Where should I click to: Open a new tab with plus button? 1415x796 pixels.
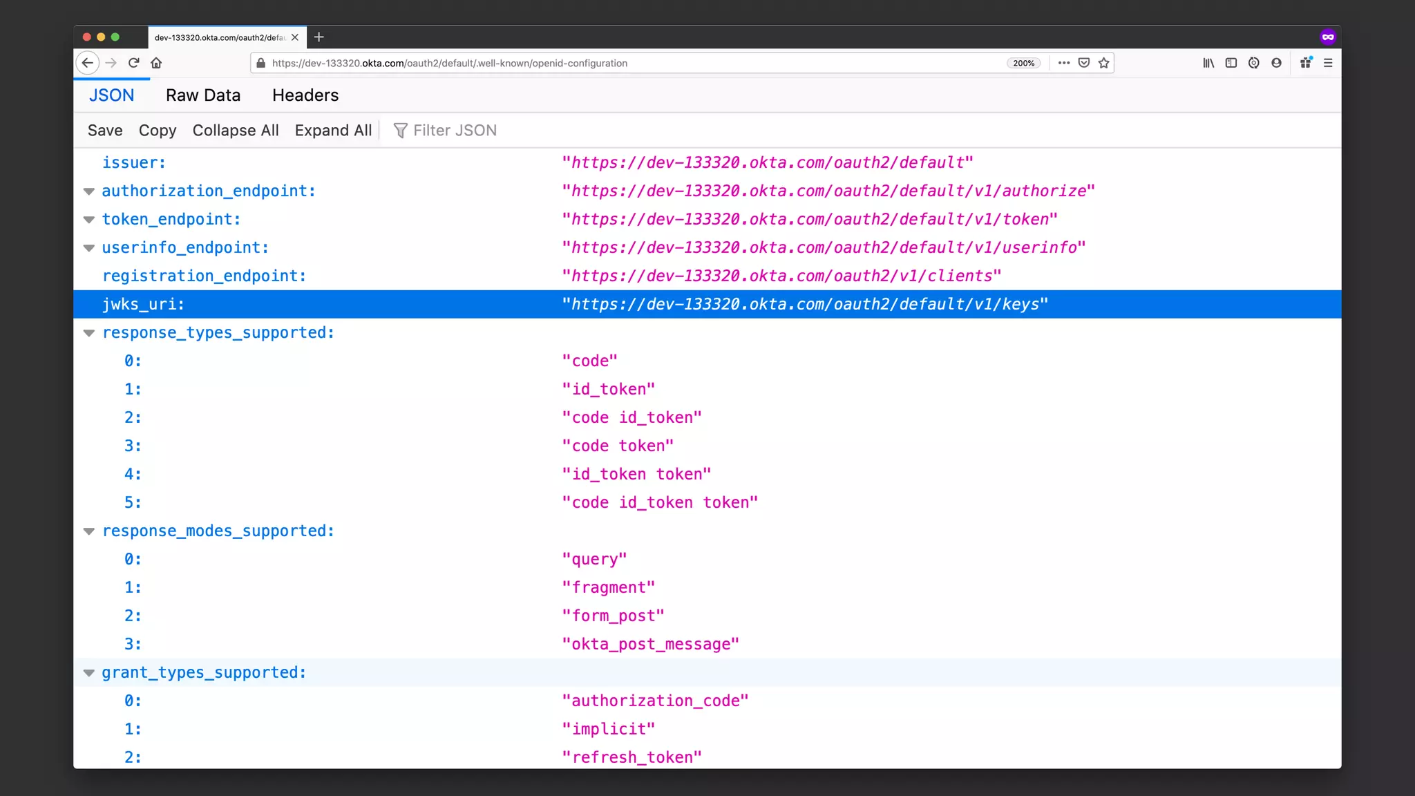click(319, 37)
